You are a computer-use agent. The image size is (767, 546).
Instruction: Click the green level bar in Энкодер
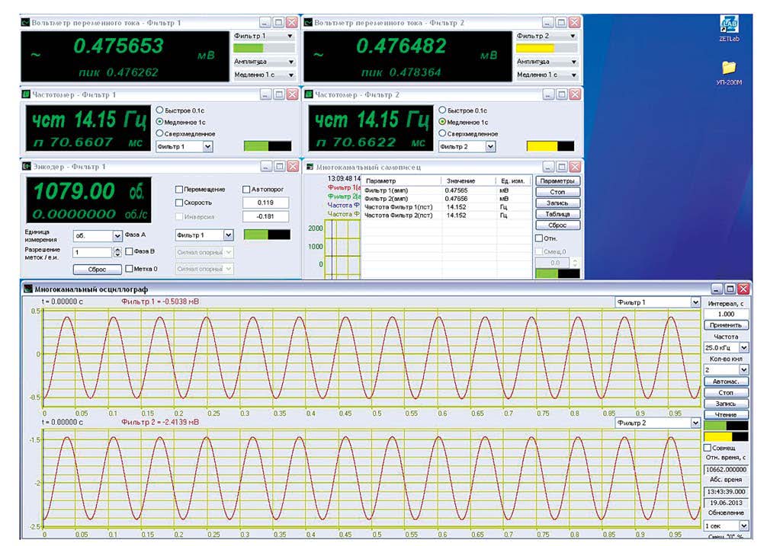coord(267,235)
